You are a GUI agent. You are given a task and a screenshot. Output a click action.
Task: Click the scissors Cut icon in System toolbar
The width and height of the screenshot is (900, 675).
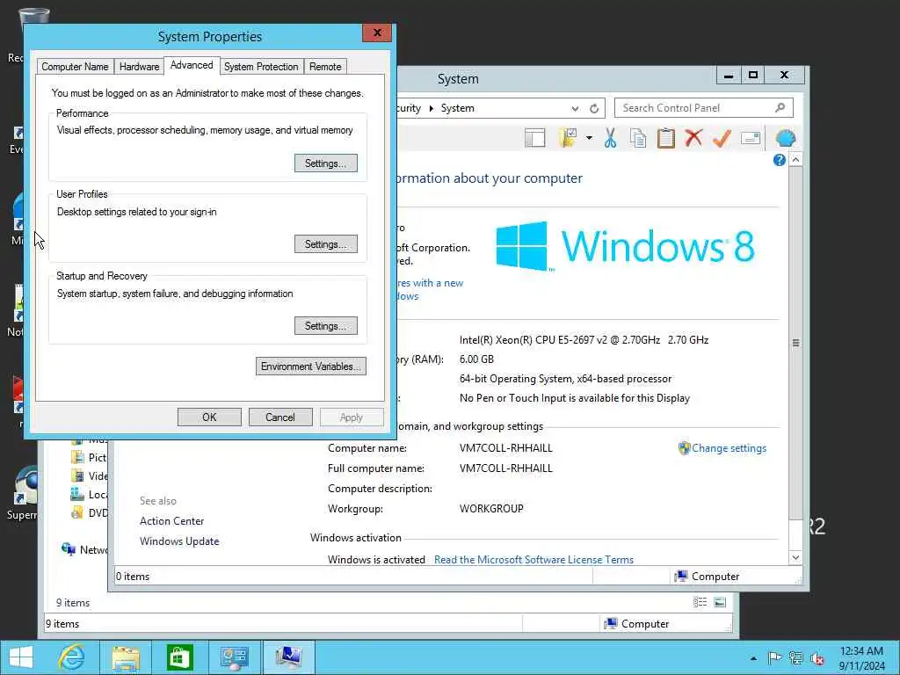(610, 138)
